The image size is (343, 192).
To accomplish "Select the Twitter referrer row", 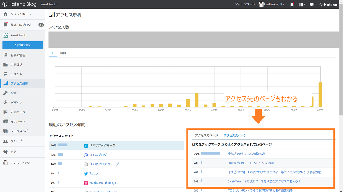I will tap(116, 174).
